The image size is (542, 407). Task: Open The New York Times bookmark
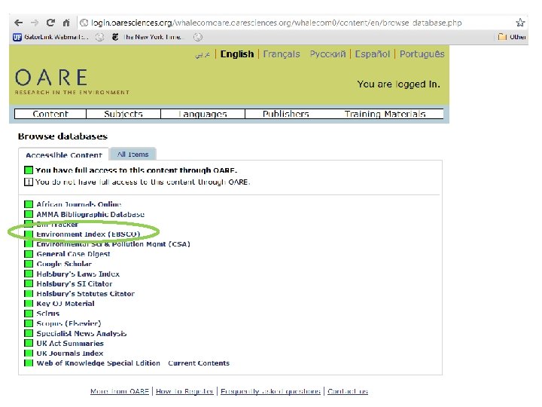click(148, 37)
